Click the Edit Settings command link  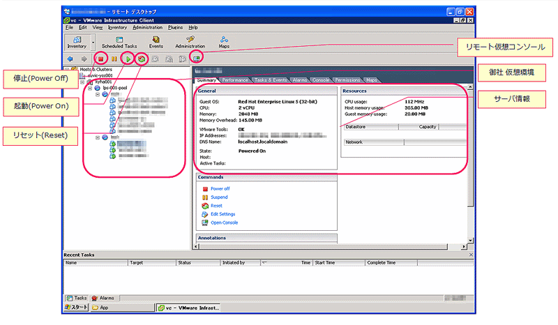(223, 214)
